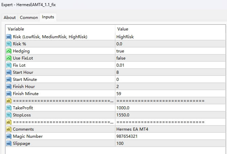This screenshot has height=154, width=227.
Task: Click the Value column header
Action: pos(170,29)
